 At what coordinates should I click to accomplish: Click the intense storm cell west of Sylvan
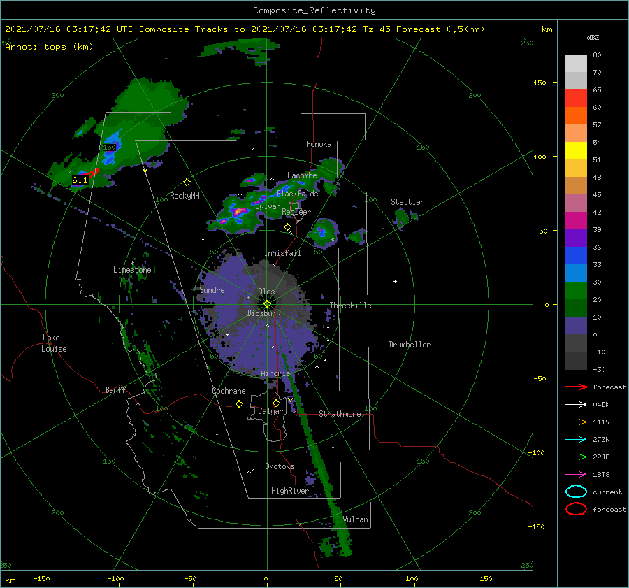[238, 211]
